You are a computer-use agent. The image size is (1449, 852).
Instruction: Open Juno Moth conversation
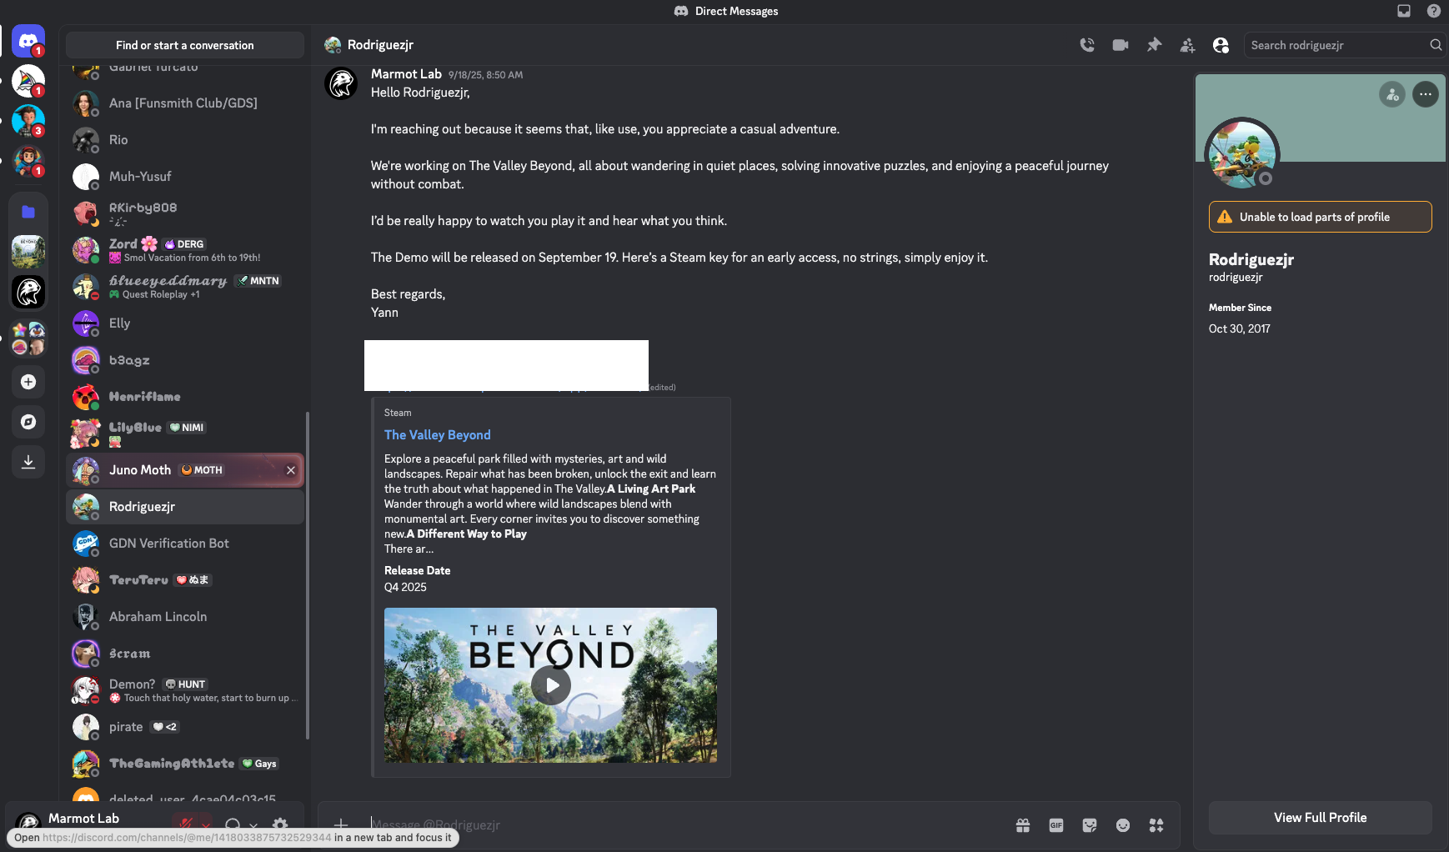tap(185, 470)
